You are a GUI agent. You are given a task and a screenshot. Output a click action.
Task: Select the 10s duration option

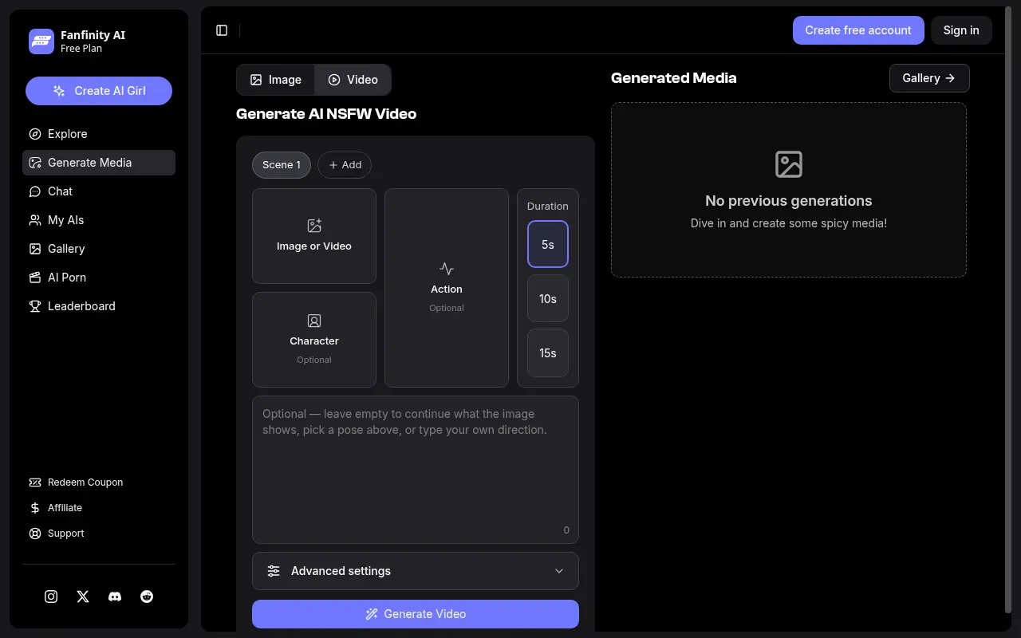548,298
